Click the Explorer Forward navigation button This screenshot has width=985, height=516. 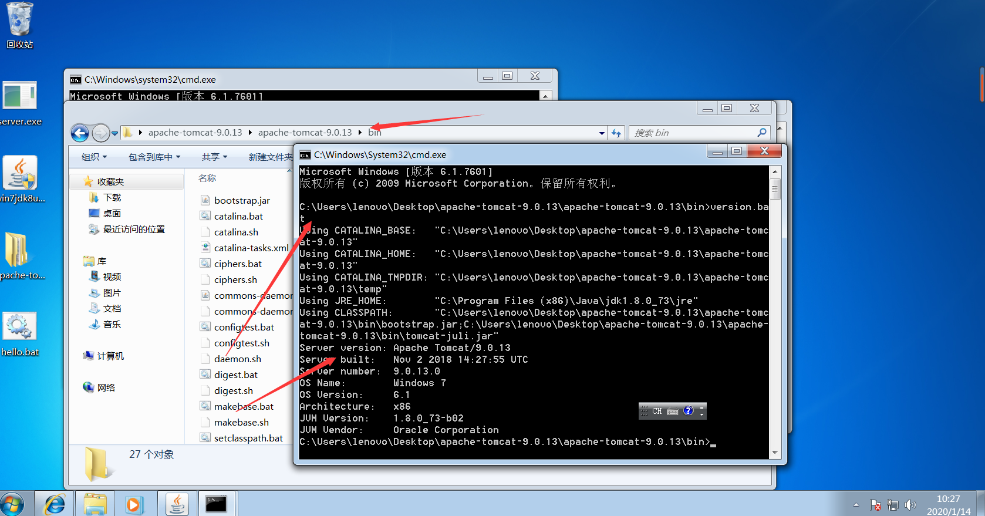tap(100, 133)
